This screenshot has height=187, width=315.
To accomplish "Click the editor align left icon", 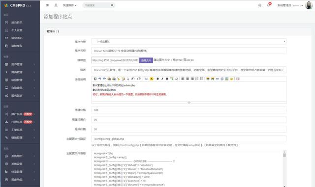I will pos(183,79).
